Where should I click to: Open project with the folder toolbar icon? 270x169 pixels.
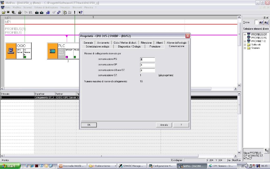click(x=3, y=12)
